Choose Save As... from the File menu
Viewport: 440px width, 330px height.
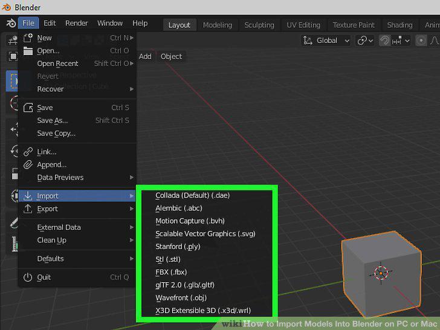click(77, 121)
